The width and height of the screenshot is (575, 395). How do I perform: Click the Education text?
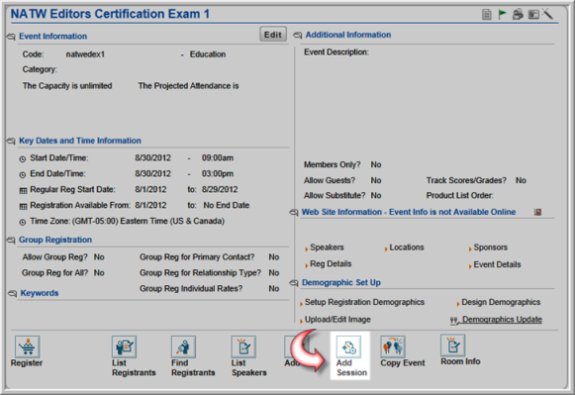208,54
